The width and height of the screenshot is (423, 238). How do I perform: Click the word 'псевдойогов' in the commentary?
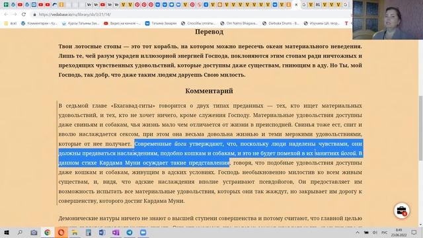[276, 182]
